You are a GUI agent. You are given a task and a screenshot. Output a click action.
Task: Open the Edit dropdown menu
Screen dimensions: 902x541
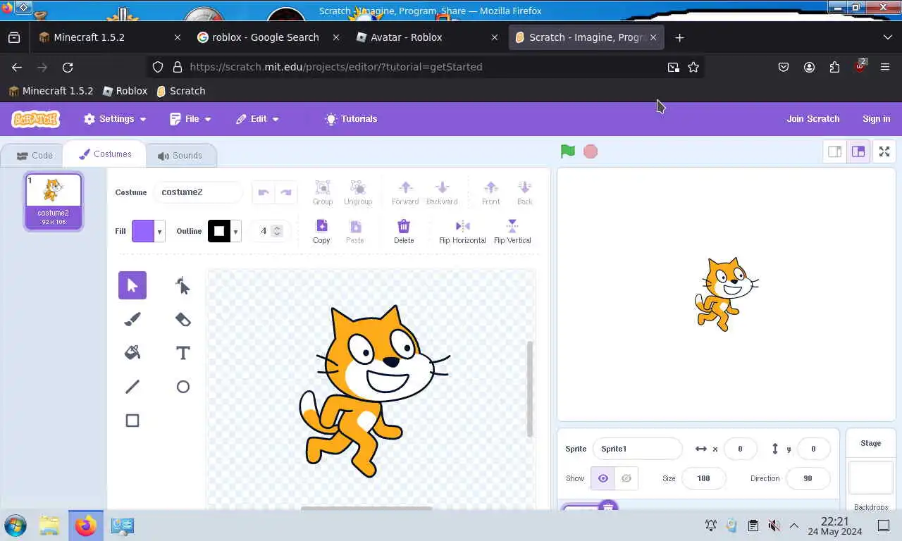coord(258,119)
